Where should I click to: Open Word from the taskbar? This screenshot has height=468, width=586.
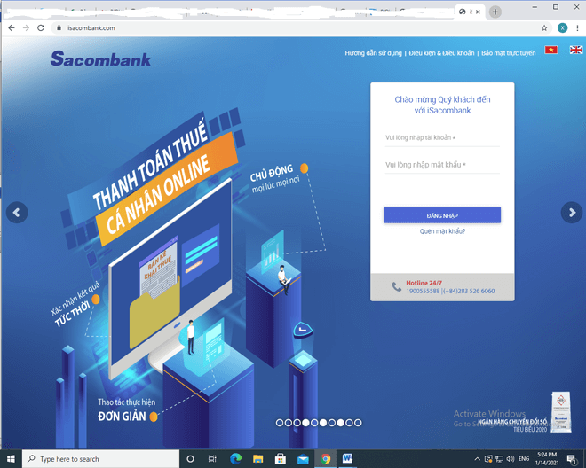click(x=347, y=458)
